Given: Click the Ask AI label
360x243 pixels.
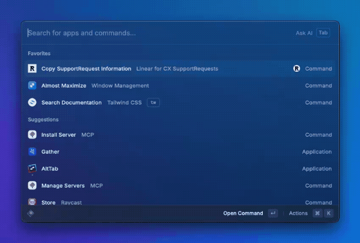Looking at the screenshot, I should coord(304,33).
